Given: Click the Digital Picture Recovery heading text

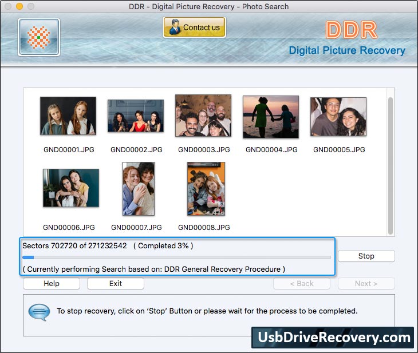Looking at the screenshot, I should pyautogui.click(x=347, y=50).
